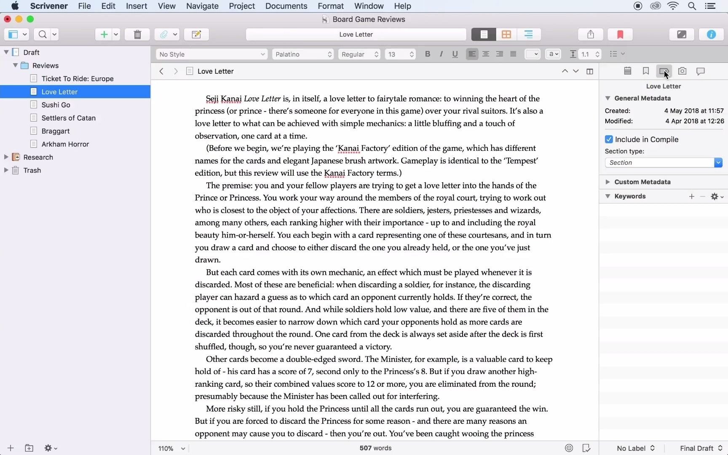Toggle the blue Inspector info button
The height and width of the screenshot is (455, 728).
[x=711, y=35]
